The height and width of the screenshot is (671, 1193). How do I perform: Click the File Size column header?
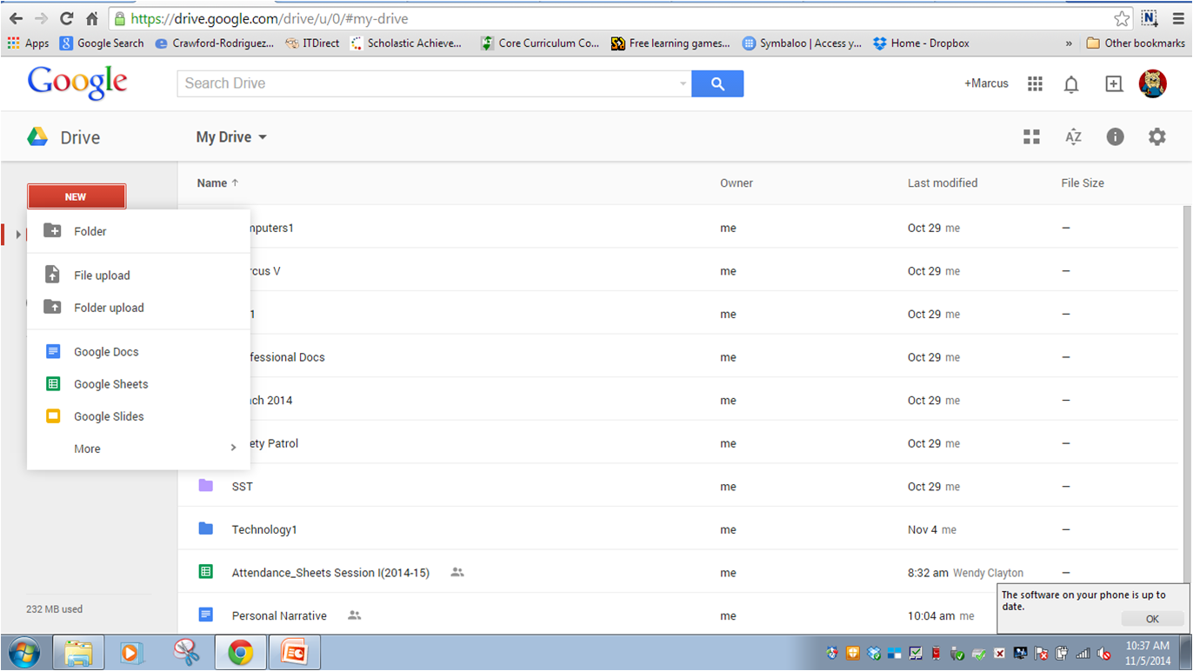click(x=1083, y=183)
